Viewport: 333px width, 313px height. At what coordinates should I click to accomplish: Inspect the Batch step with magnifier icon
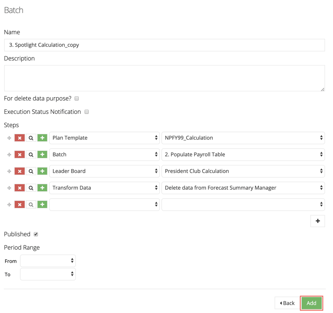pyautogui.click(x=31, y=155)
